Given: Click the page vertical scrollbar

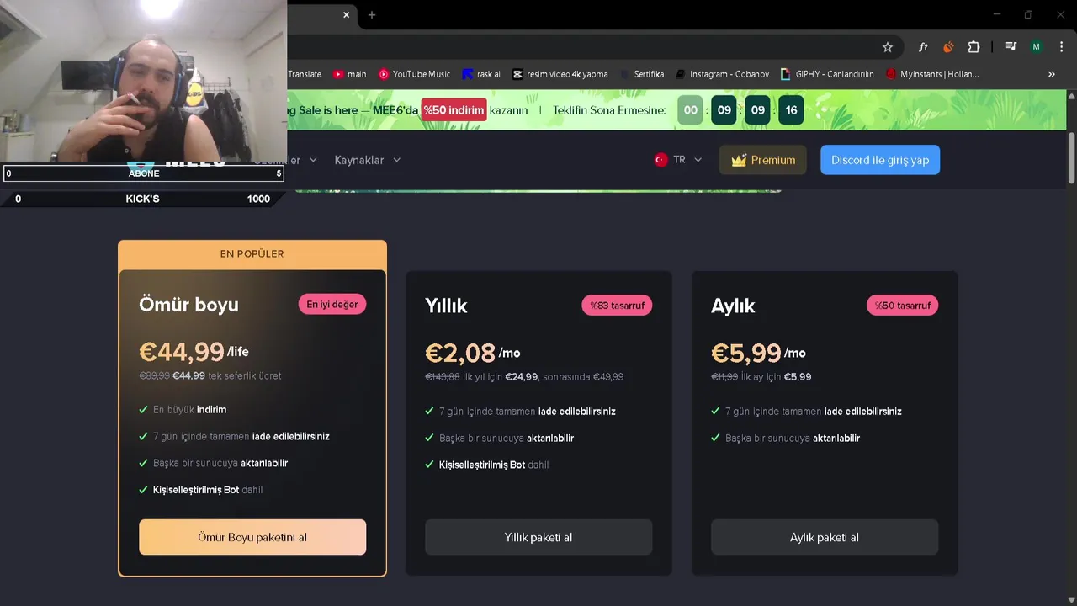Looking at the screenshot, I should 1071,157.
